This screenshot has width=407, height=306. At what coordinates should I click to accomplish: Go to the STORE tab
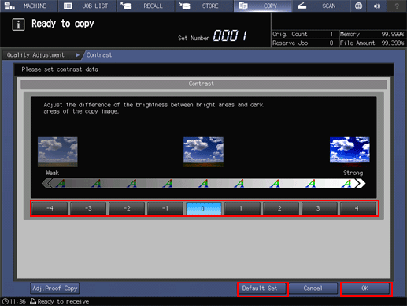204,6
